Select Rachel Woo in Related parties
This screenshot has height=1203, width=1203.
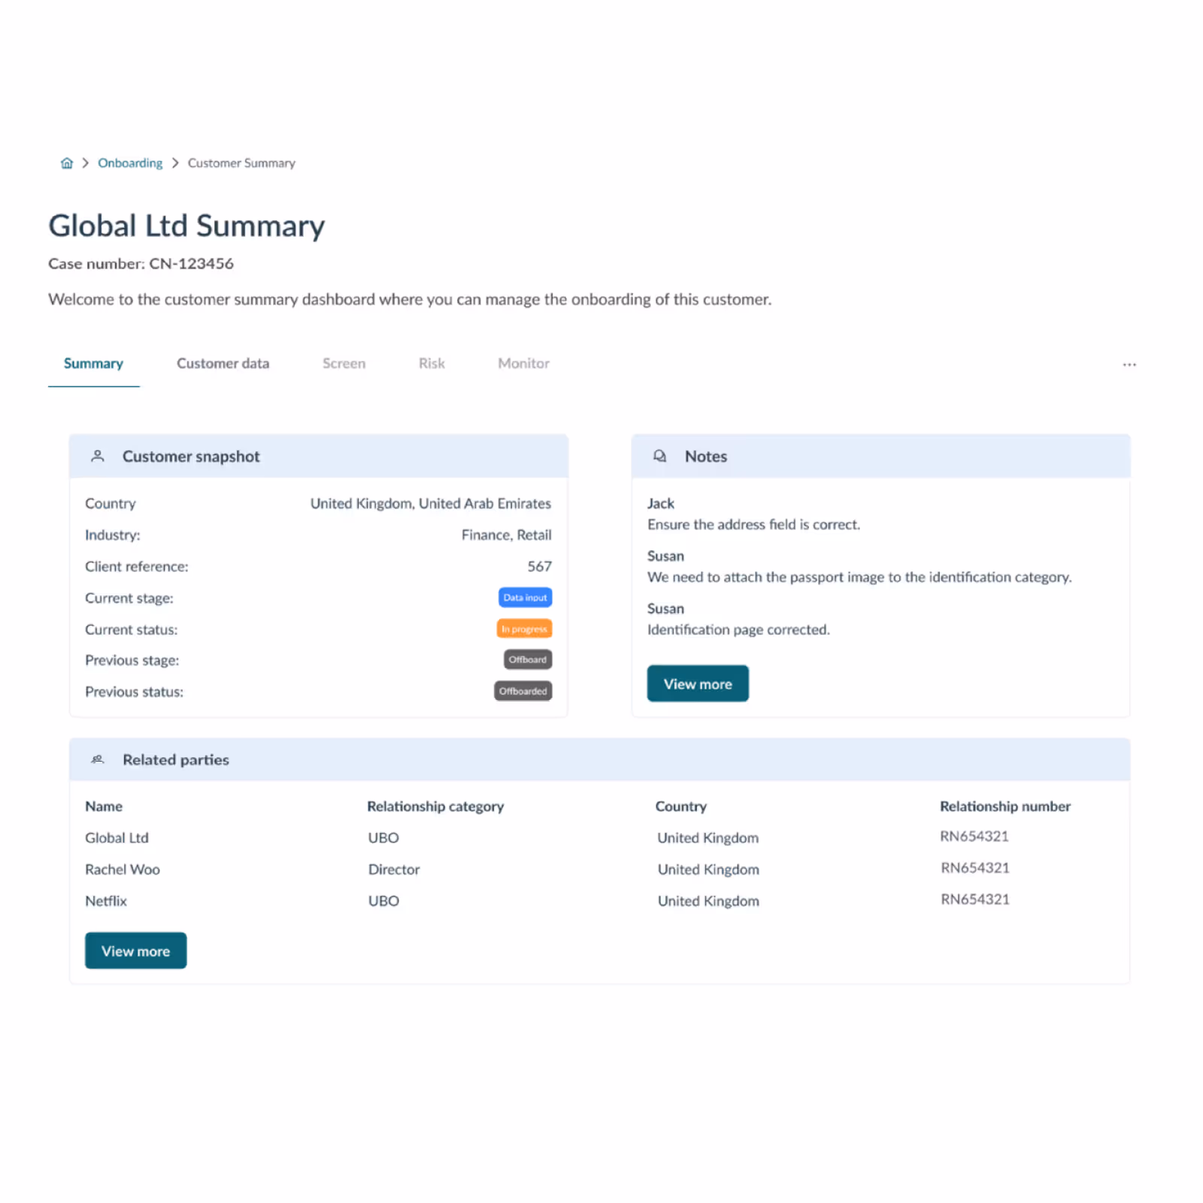click(x=123, y=869)
